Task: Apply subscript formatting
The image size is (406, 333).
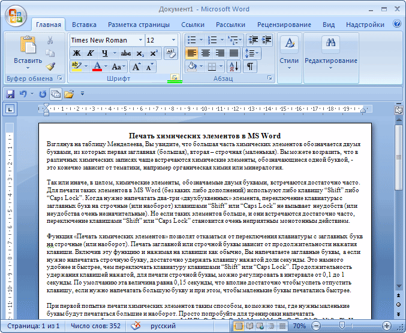Action: click(x=140, y=53)
